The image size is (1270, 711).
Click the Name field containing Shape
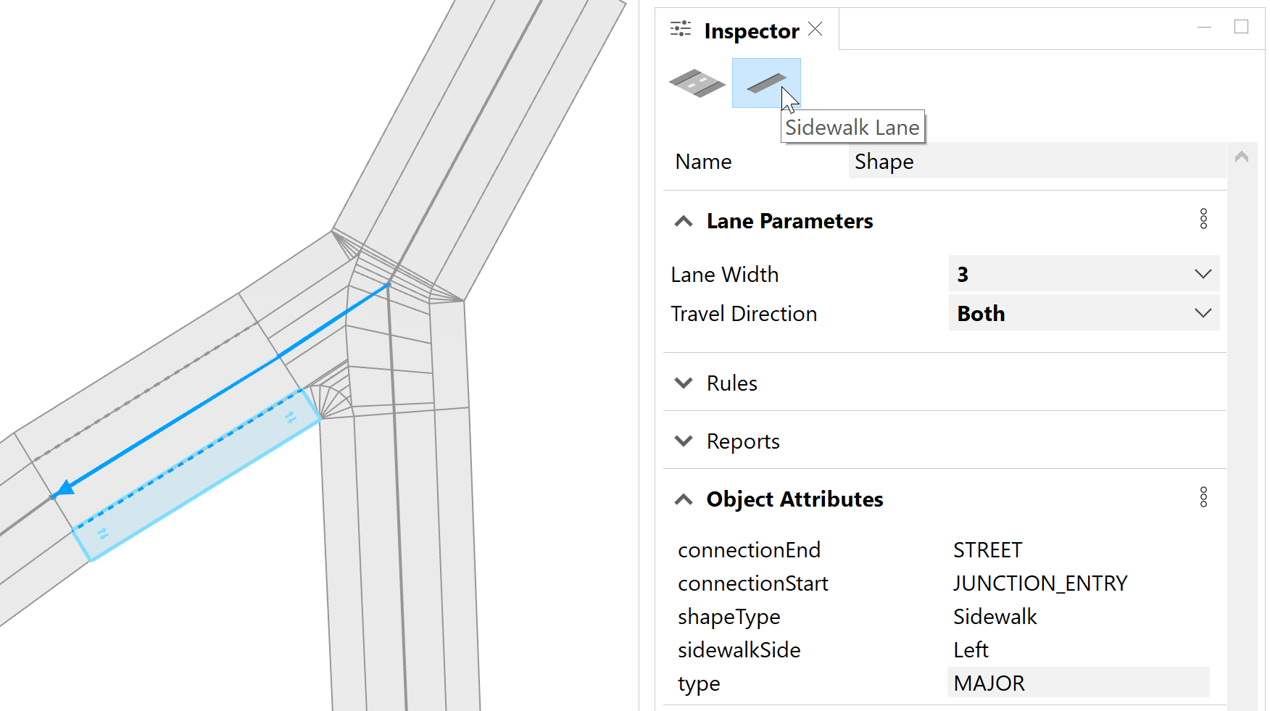click(x=1037, y=161)
